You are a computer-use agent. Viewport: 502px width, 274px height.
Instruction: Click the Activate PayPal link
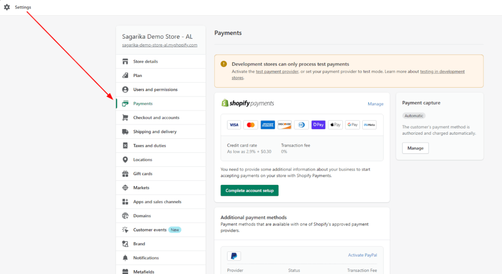362,255
